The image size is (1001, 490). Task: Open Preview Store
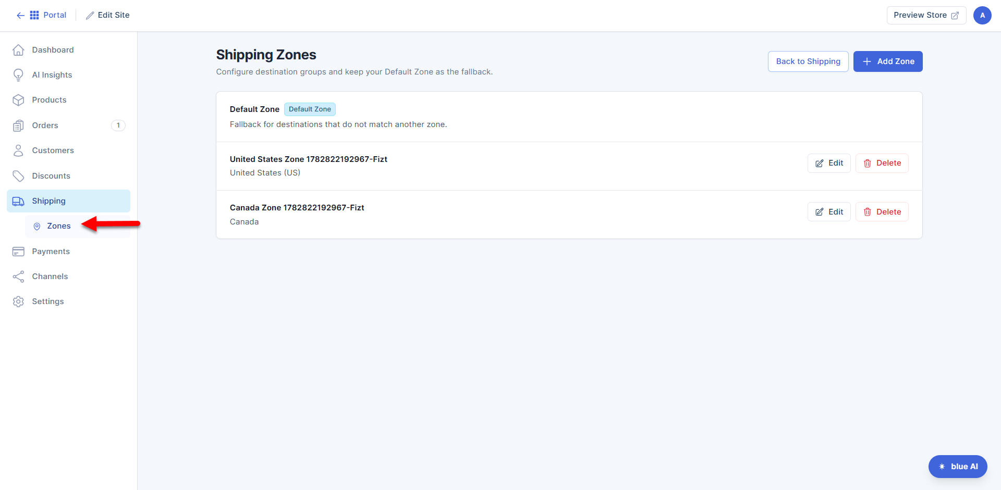tap(926, 15)
